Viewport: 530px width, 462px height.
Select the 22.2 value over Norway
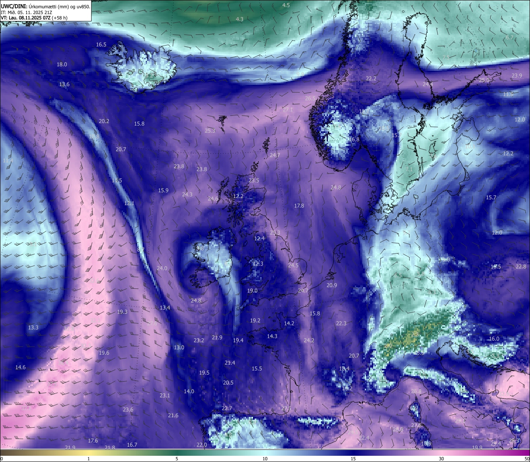[371, 79]
